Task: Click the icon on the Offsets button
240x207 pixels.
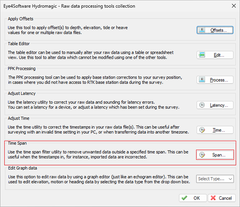Action: coord(202,30)
